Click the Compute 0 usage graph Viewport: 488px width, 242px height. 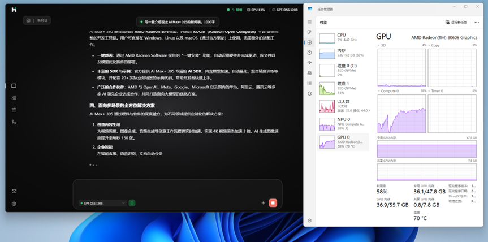[x=401, y=114]
